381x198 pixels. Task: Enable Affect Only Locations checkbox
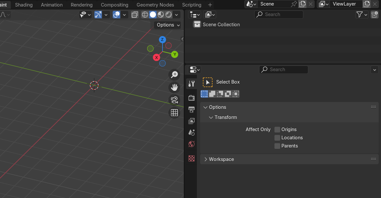point(277,138)
